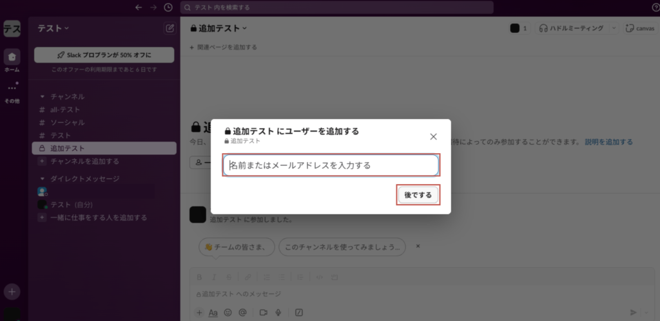Click the new message compose icon
The image size is (660, 321).
pos(170,28)
